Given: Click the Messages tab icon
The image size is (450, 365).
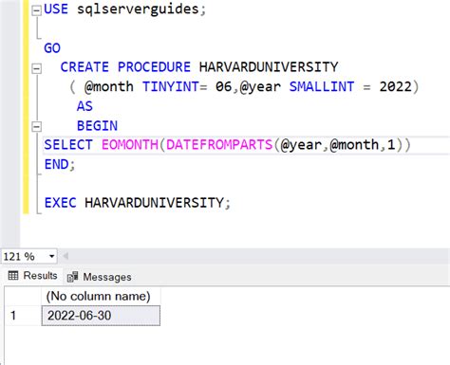Looking at the screenshot, I should pos(73,277).
